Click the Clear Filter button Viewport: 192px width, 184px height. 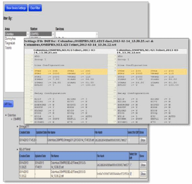click(x=35, y=8)
